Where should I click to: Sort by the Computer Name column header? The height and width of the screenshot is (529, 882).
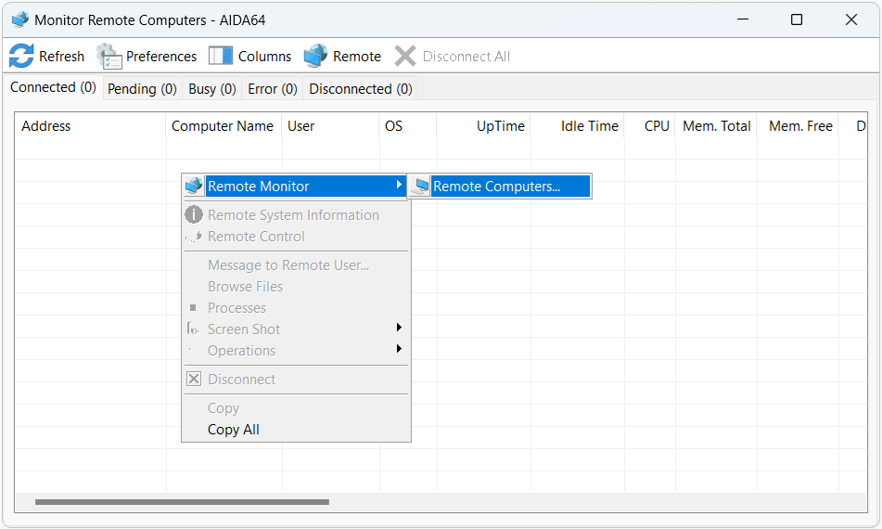[223, 126]
